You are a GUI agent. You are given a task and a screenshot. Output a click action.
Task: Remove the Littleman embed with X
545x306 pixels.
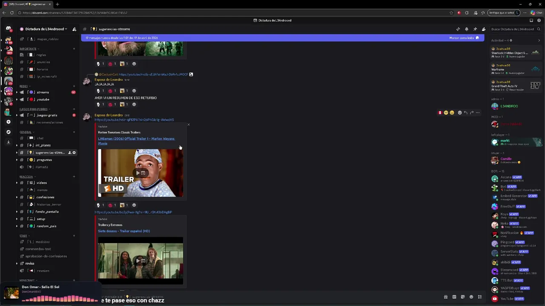tap(188, 125)
